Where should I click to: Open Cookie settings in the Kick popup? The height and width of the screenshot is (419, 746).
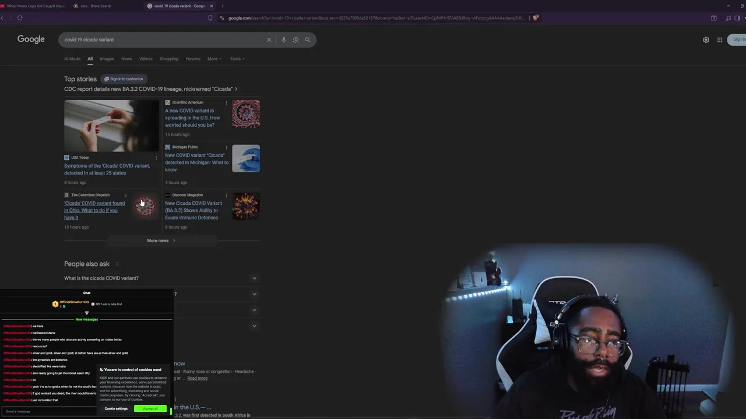point(116,409)
